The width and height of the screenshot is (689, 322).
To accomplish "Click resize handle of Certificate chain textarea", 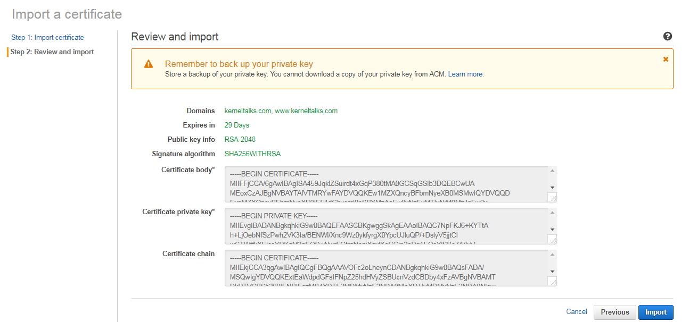I will 552,282.
